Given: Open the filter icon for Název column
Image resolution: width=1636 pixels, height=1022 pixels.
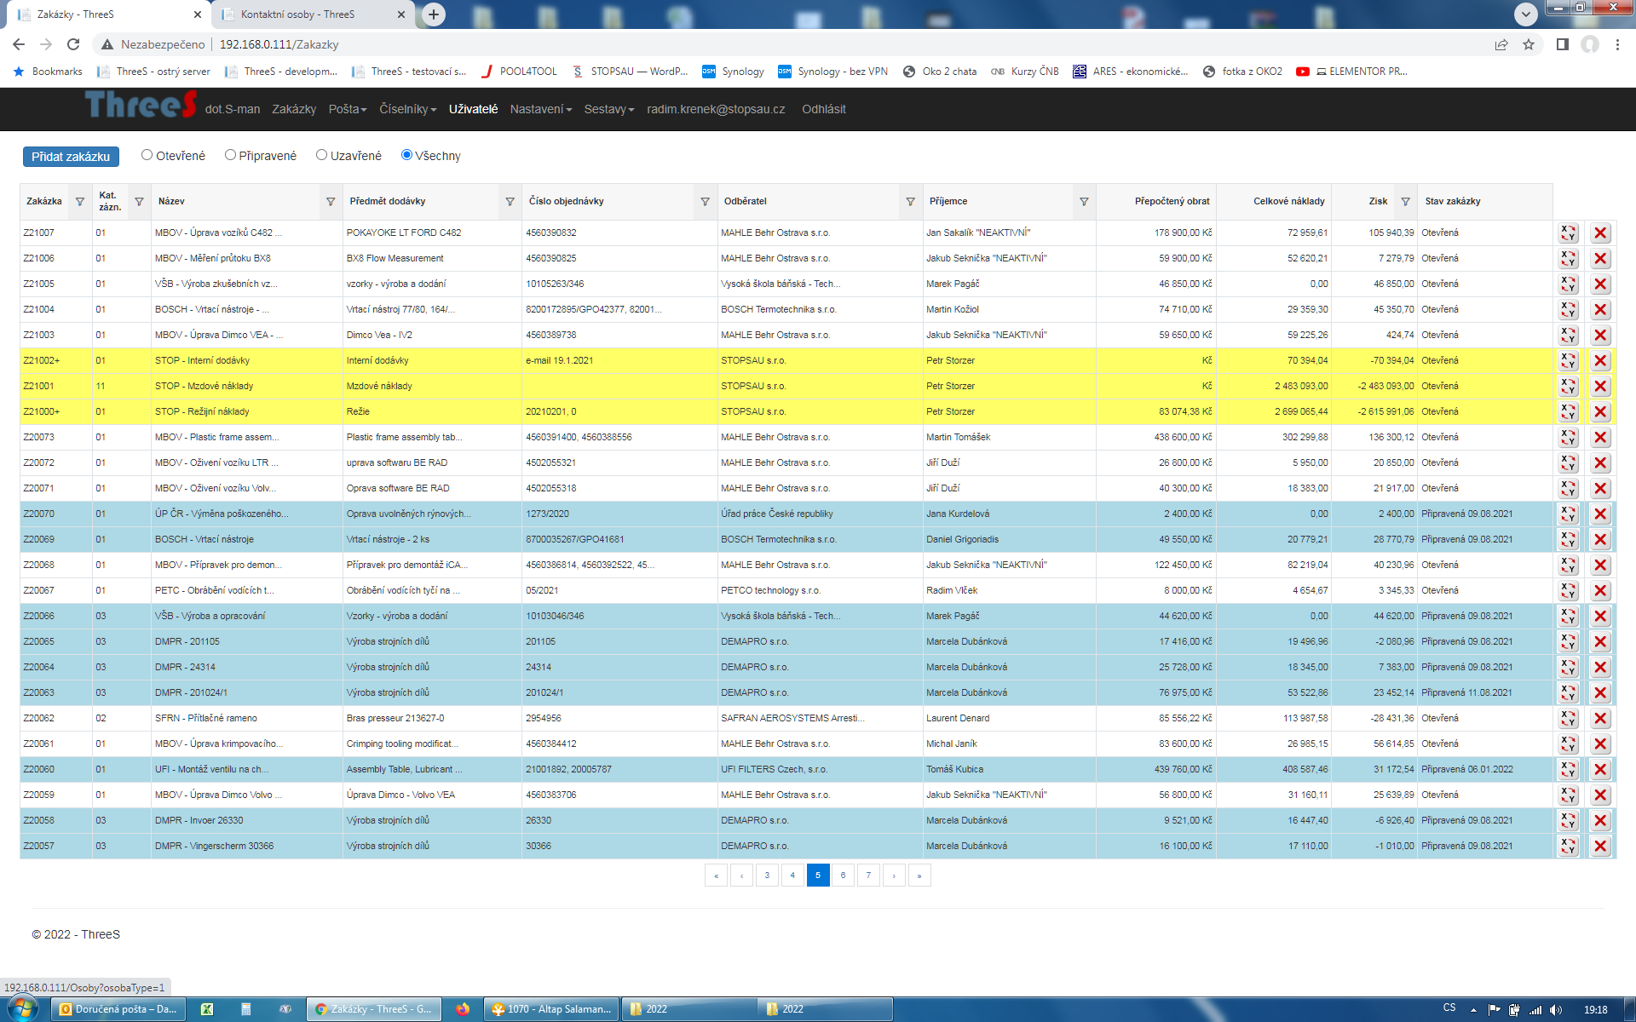Looking at the screenshot, I should pos(331,202).
